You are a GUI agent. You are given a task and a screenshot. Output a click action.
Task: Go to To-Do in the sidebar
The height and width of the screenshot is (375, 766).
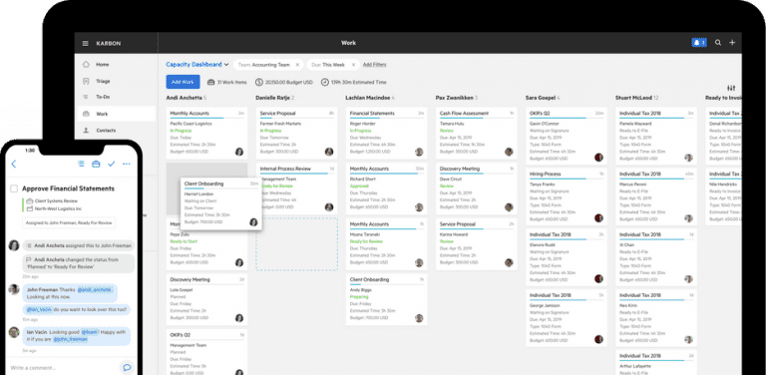click(116, 97)
